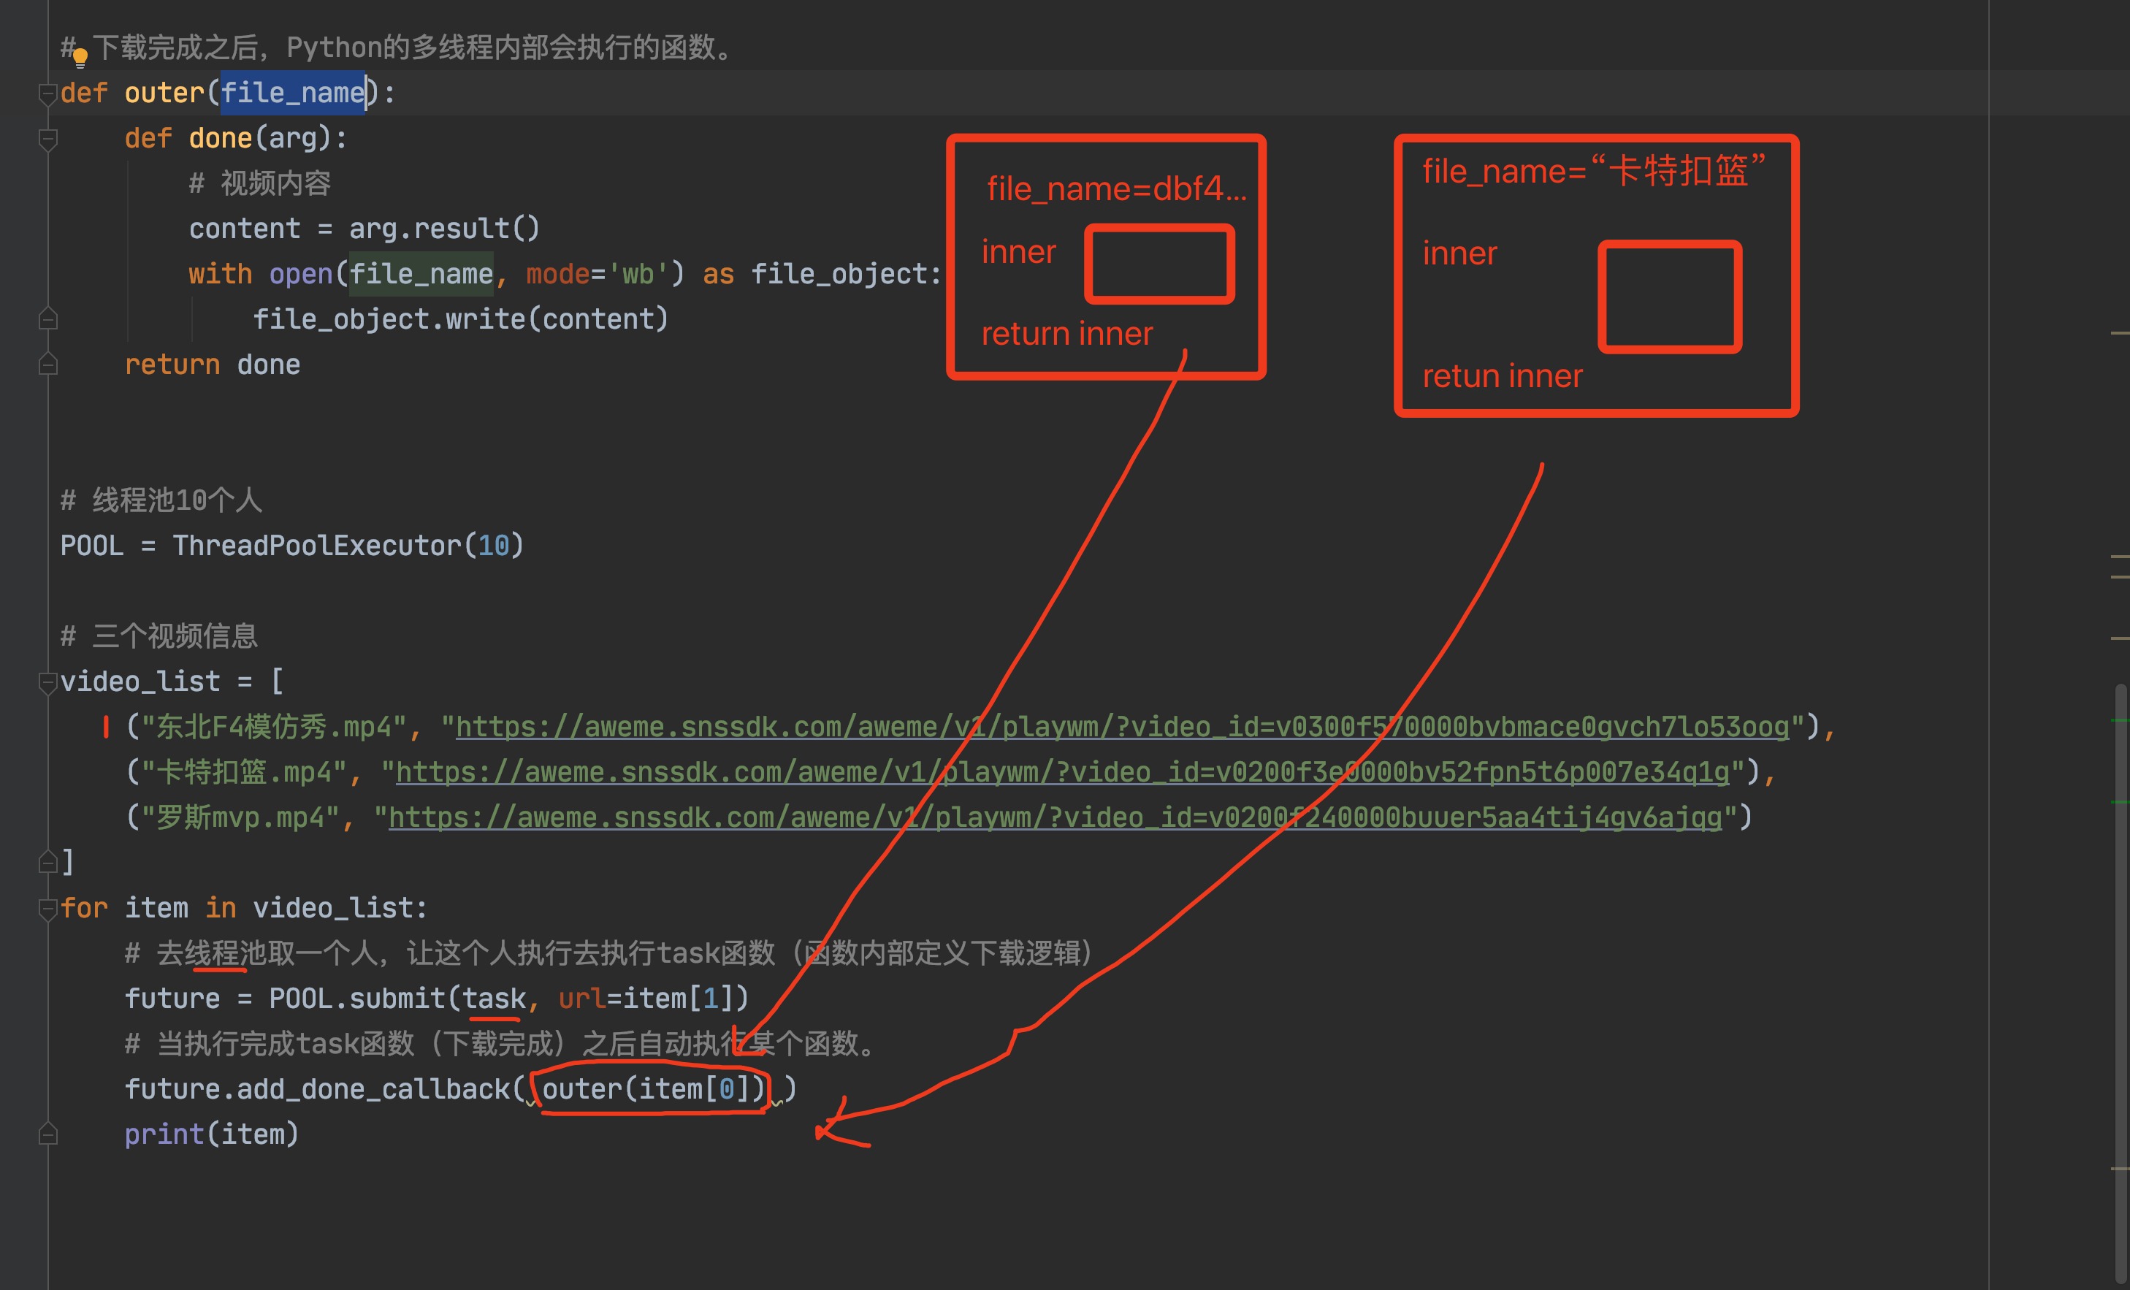2130x1290 pixels.
Task: Click the red change marker before 东北F4 line
Action: coord(105,727)
